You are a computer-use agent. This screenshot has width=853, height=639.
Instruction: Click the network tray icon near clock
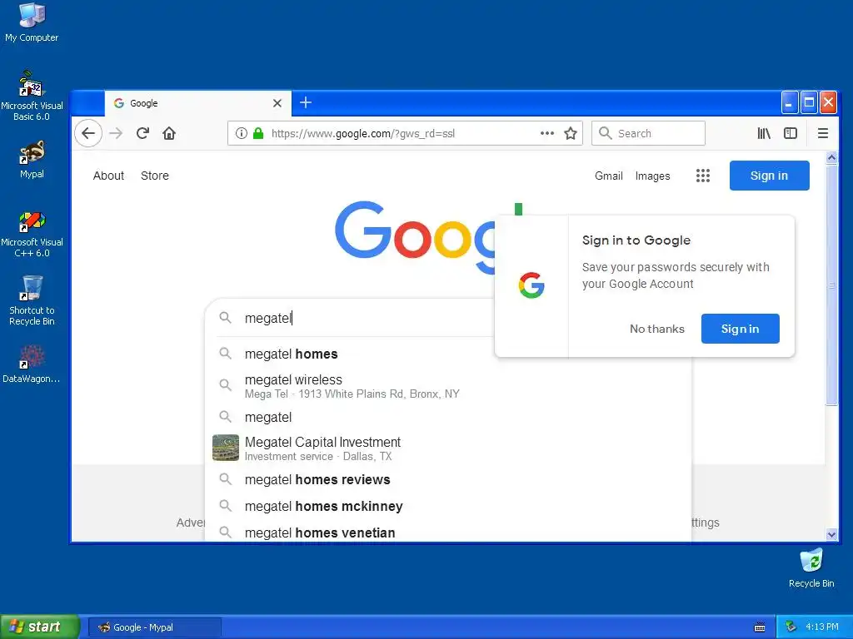coord(791,627)
